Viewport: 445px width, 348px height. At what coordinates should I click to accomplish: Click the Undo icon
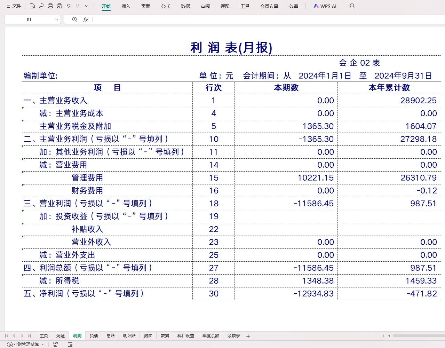coord(68,6)
